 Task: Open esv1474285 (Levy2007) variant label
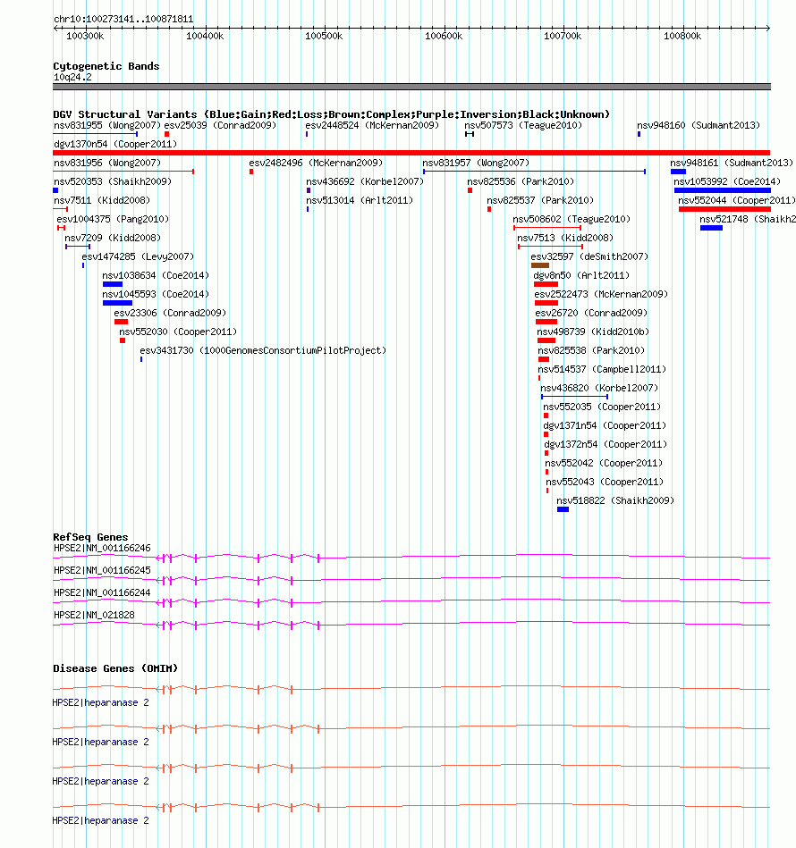138,256
